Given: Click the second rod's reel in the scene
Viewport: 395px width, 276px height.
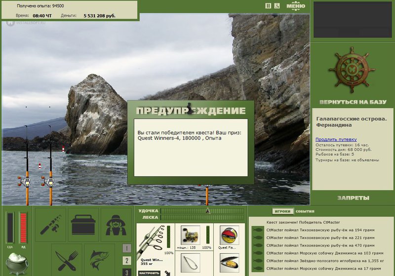Looking at the screenshot, I should 48,181.
